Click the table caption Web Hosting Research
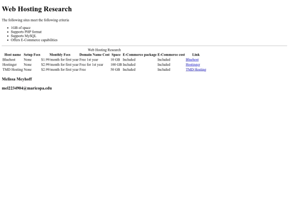This screenshot has width=289, height=217. tap(104, 50)
